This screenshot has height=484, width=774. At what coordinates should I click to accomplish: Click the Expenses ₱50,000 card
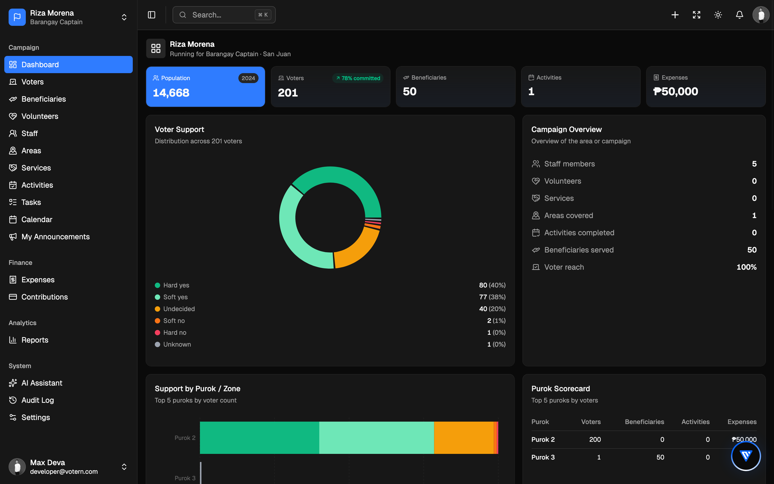(706, 86)
